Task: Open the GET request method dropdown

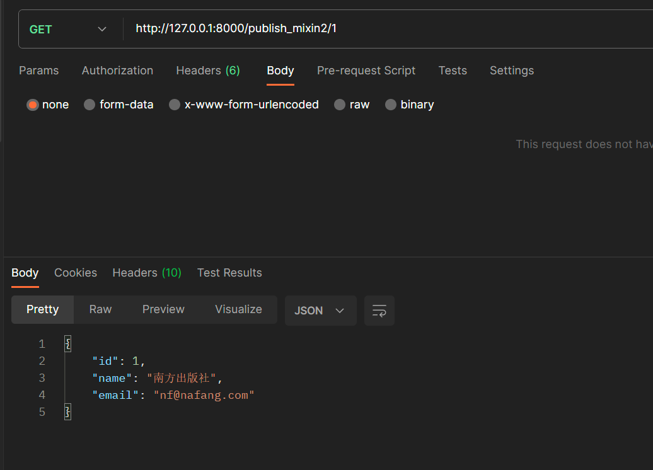Action: coord(69,28)
